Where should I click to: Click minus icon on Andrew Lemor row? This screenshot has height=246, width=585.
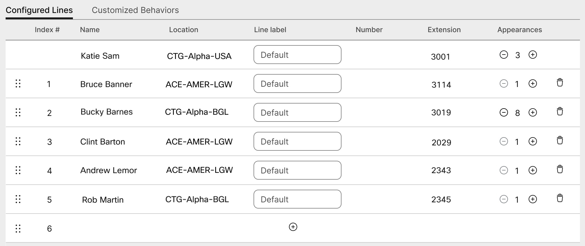tap(504, 170)
